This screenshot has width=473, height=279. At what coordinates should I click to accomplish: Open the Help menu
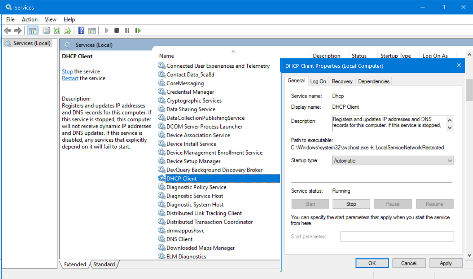click(69, 19)
